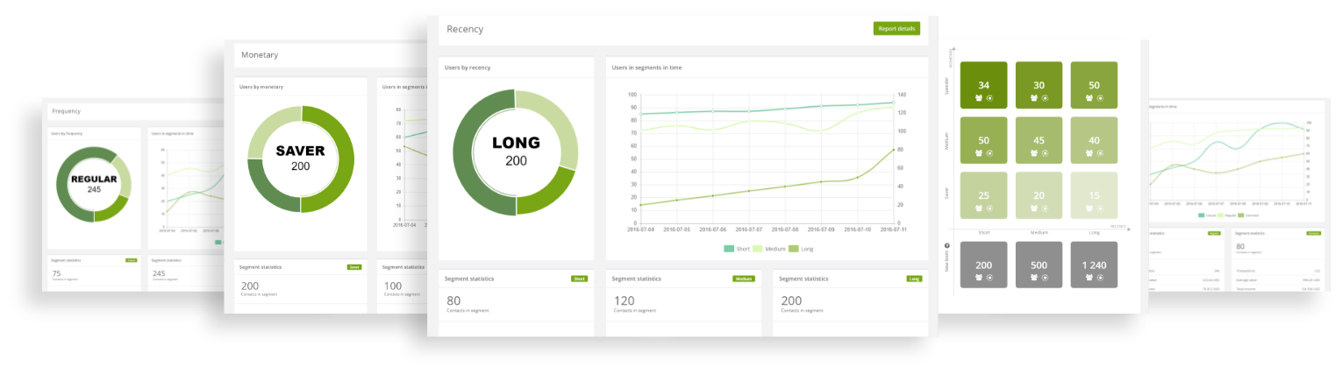Select the dark green Recency donut segment
The width and height of the screenshot is (1342, 374).
(462, 153)
